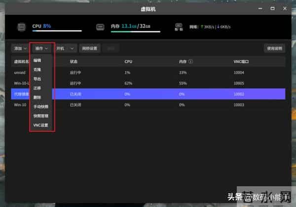Click the CPU usage progress bar
296x207 pixels.
coord(57,31)
